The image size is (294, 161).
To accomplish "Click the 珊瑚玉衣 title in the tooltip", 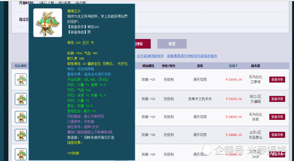I will 74,11.
